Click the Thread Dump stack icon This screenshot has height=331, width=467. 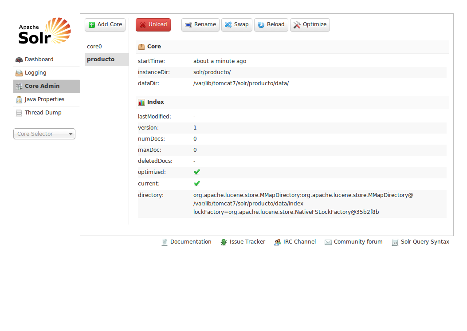19,113
